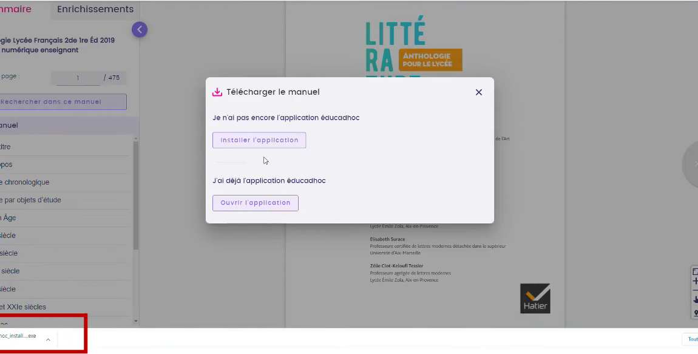Expand options for downloaded installer file
This screenshot has height=354, width=698.
(x=48, y=339)
